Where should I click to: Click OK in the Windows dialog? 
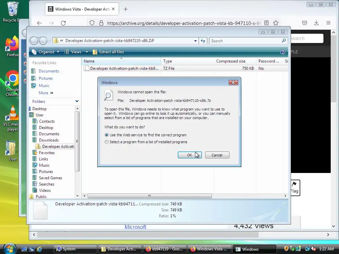190,155
